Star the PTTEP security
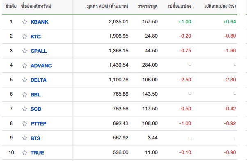This screenshot has height=161, width=247. pyautogui.click(x=25, y=123)
